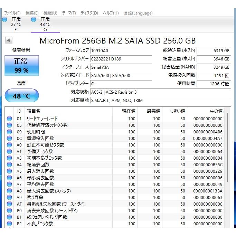Viewport: 236px width, 236px height.
Task: Click status orb for ID AF row
Action: pyautogui.click(x=9, y=204)
